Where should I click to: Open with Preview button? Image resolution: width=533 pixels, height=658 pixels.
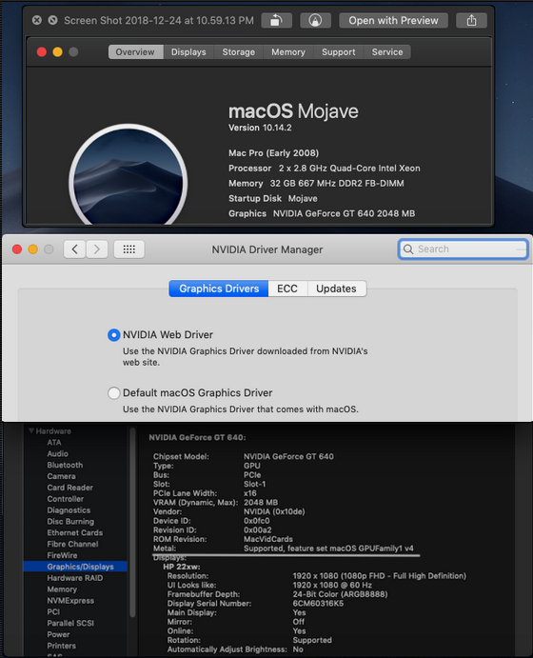pyautogui.click(x=393, y=20)
